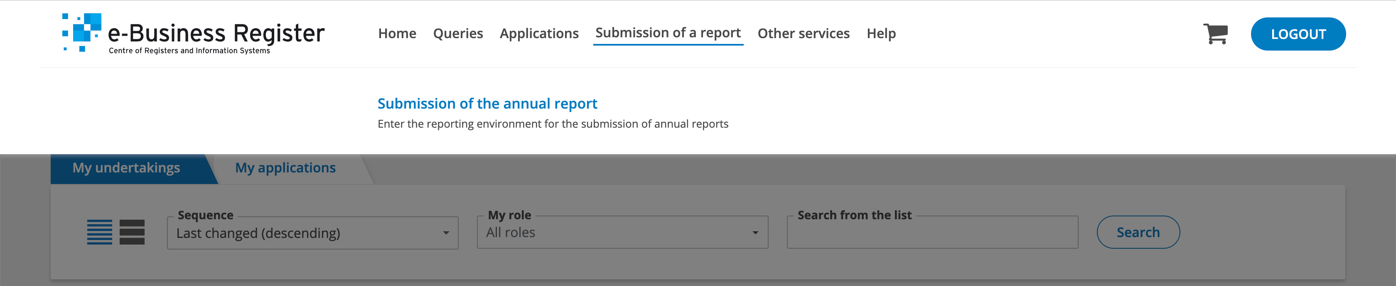Open the shopping cart
1396x286 pixels.
pos(1215,34)
